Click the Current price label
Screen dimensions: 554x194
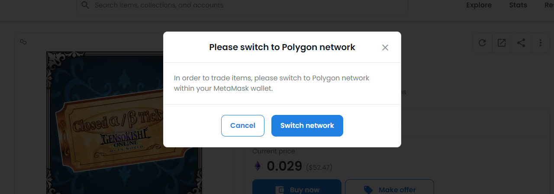coord(274,151)
